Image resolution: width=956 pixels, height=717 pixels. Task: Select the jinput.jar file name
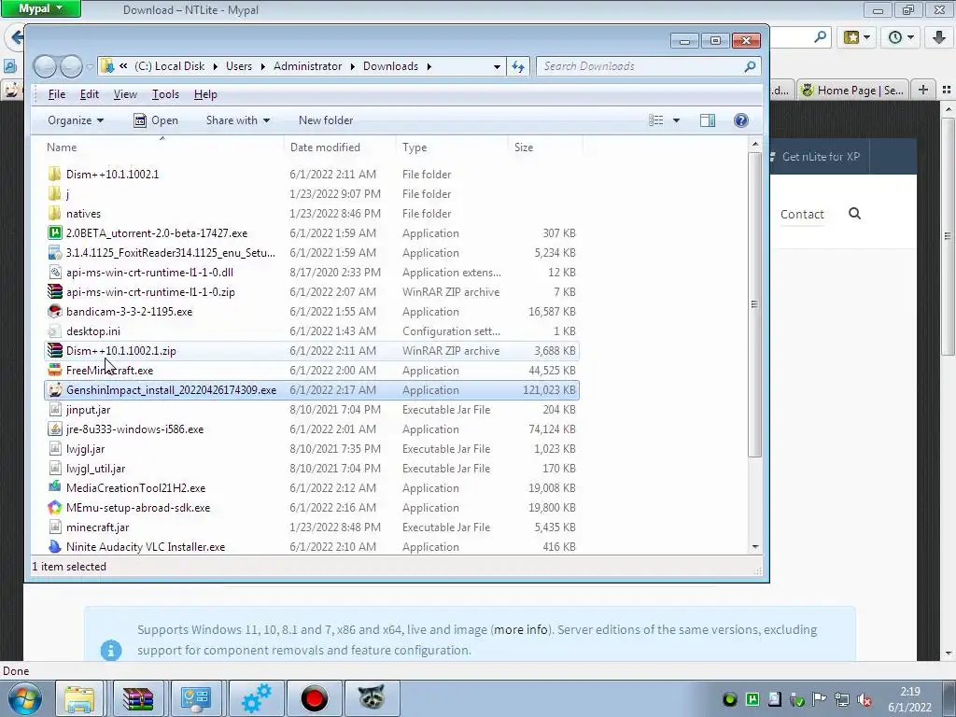point(89,410)
